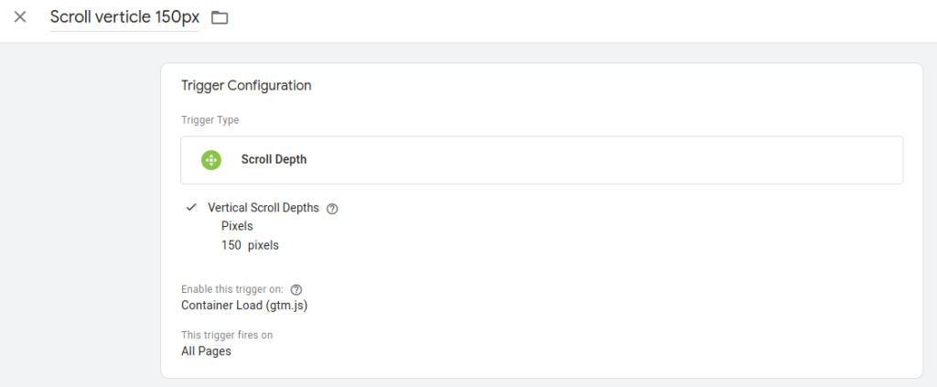
Task: Click the lowercase 'pixels' unit after 150
Action: 264,245
